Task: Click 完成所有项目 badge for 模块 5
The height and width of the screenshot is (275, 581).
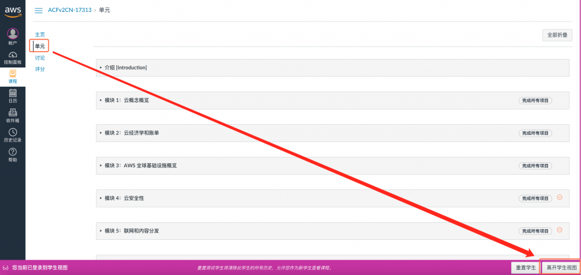Action: click(x=535, y=231)
